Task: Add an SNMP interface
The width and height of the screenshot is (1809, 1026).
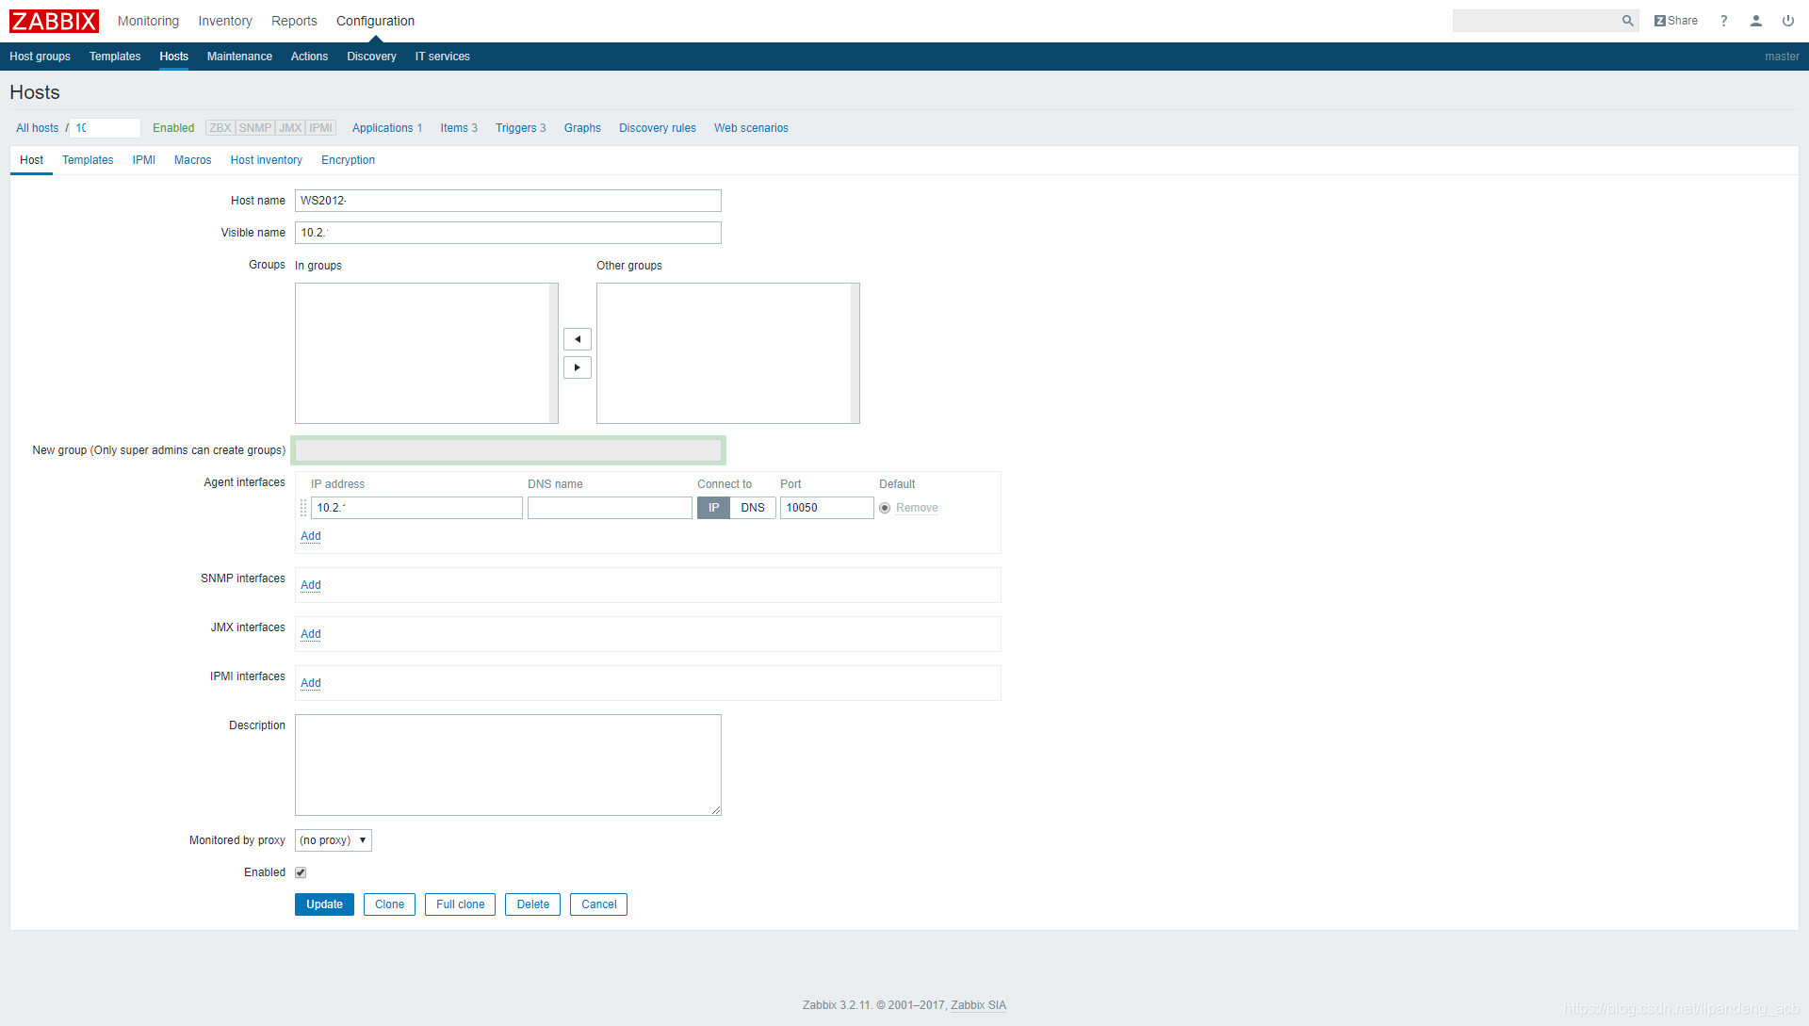Action: [x=310, y=585]
